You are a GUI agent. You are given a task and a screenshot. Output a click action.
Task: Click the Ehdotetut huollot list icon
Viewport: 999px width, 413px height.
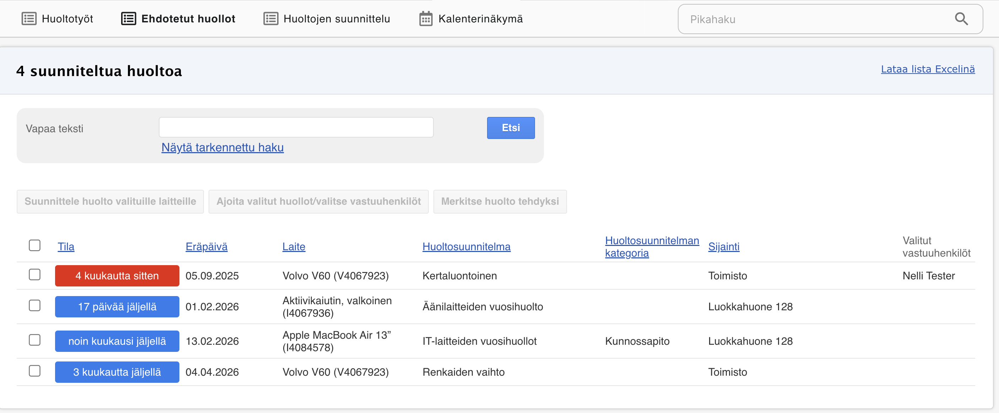[x=128, y=18]
